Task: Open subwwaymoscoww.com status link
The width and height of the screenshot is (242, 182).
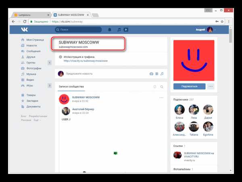Action: (73, 47)
